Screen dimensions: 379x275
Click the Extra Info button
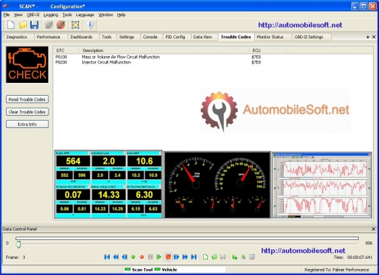27,124
